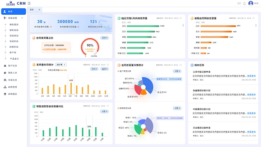The width and height of the screenshot is (261, 147).
Task: Open the 日升 dropdown in 发货量年月统计
Action: coord(94,69)
